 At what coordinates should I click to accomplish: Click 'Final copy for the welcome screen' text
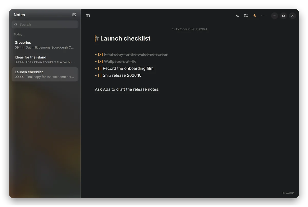[136, 54]
